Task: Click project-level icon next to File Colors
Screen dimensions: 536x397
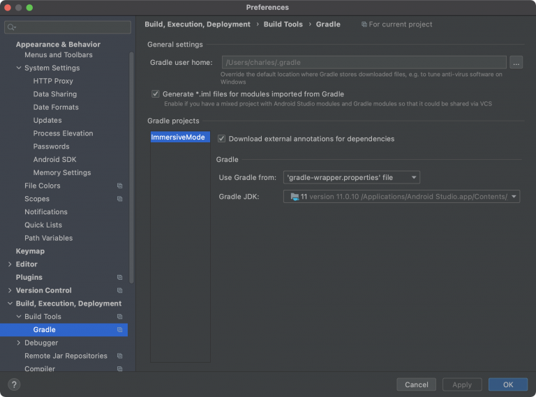Action: [x=119, y=186]
